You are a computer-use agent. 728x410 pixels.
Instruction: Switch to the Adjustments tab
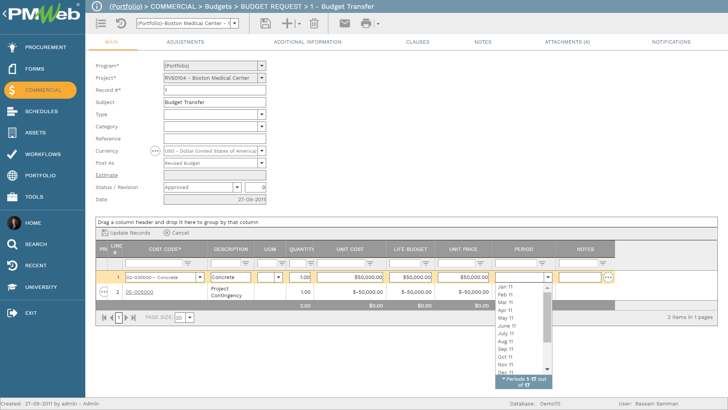(x=185, y=42)
